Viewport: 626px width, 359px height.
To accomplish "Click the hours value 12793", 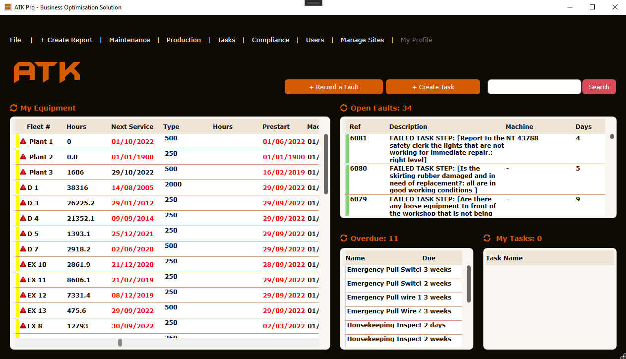I will pos(77,326).
